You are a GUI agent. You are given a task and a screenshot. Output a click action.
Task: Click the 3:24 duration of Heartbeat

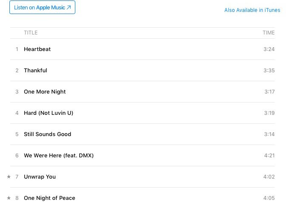point(269,49)
